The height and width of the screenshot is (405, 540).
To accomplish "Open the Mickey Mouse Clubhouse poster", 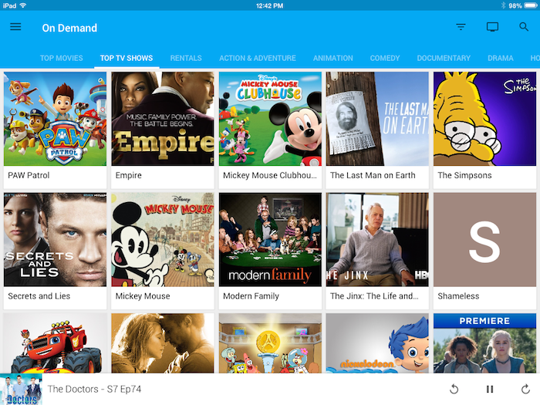I will (x=270, y=119).
